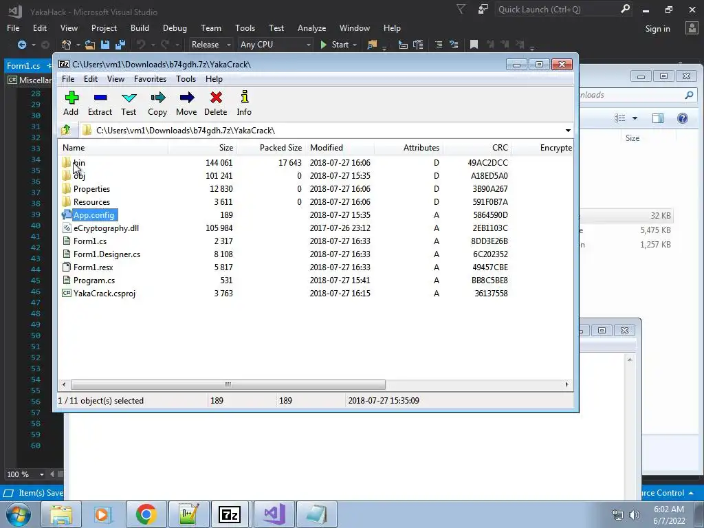Click the Test archive button
Screen dimensions: 704x528
coord(129,103)
